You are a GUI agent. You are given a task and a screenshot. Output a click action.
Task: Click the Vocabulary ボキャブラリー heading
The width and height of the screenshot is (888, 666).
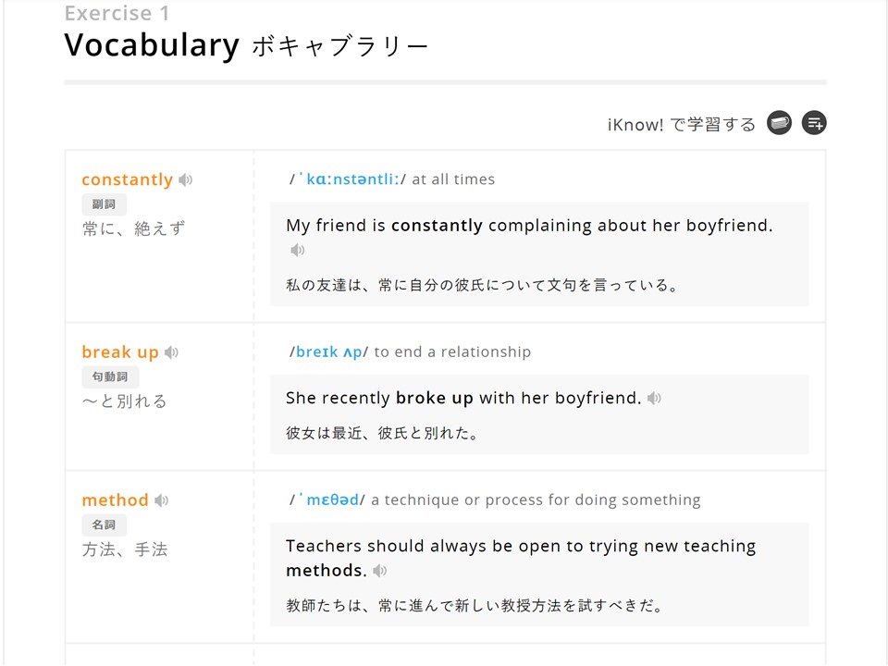(x=246, y=45)
